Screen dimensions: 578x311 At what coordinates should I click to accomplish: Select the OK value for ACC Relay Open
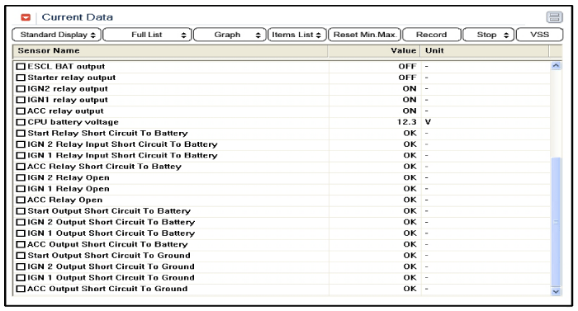(410, 200)
